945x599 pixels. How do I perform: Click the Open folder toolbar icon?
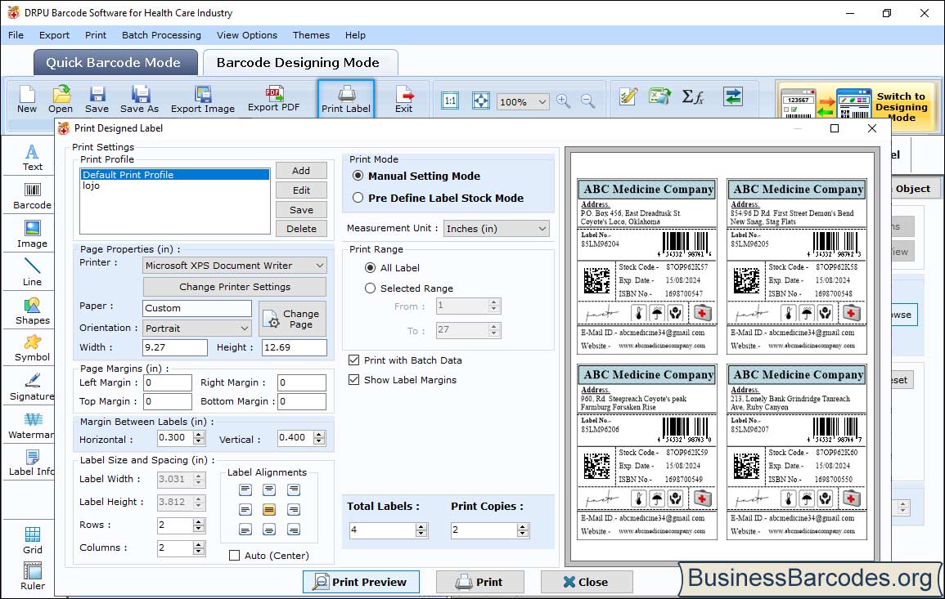(x=61, y=100)
